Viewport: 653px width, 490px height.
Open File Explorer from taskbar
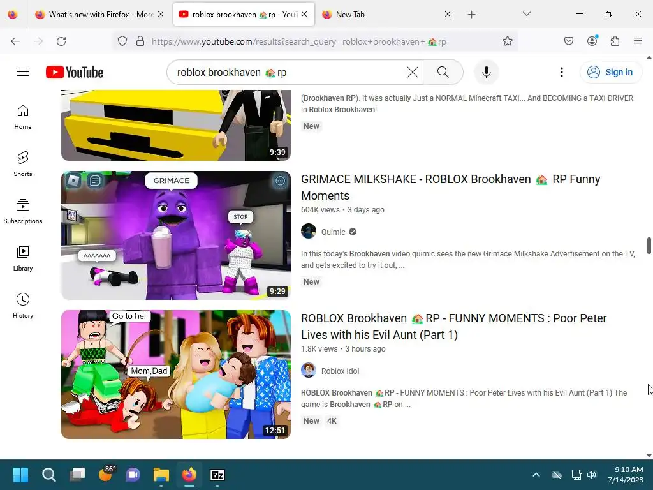tap(161, 475)
